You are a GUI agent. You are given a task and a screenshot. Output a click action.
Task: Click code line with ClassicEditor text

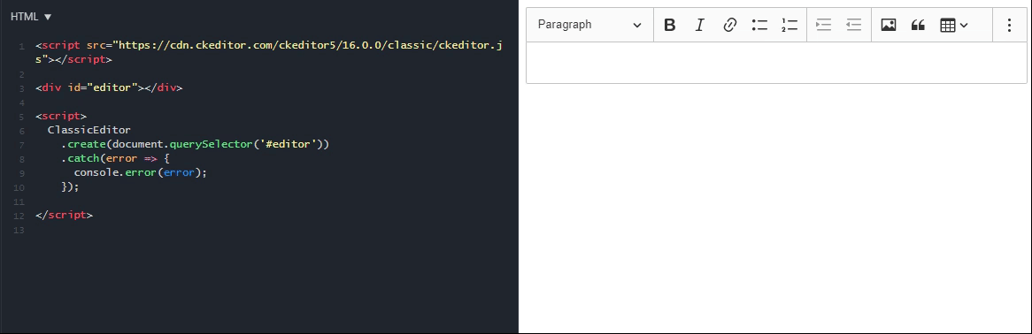tap(89, 130)
